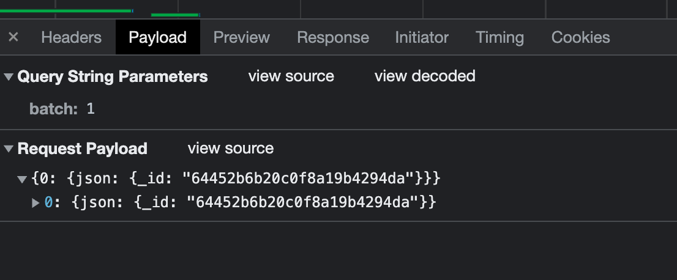Click view decoded link
The image size is (677, 280).
[425, 76]
